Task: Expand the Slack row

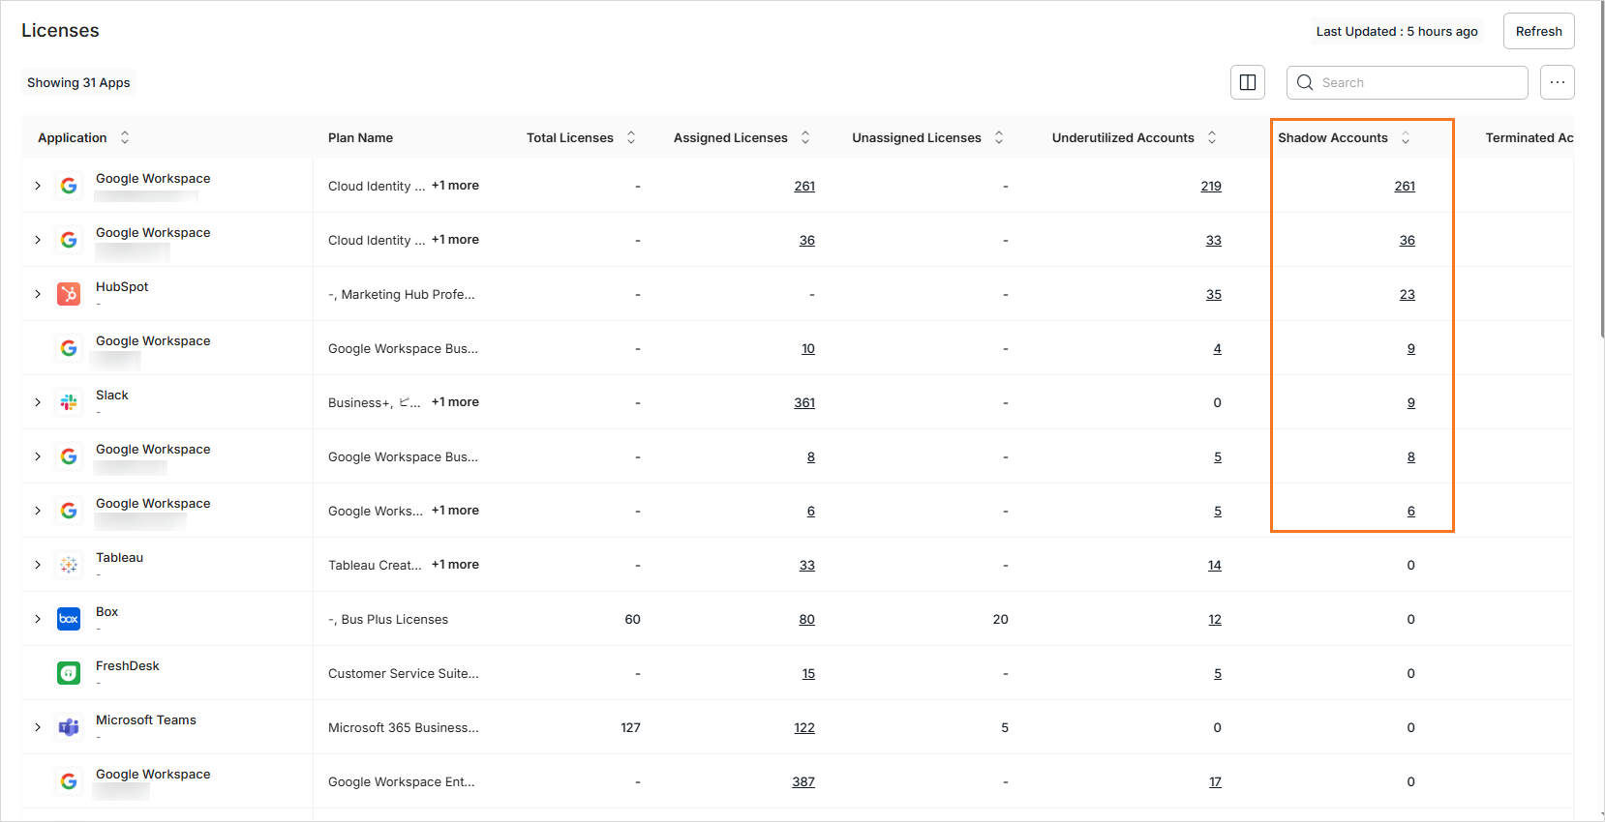Action: 38,402
